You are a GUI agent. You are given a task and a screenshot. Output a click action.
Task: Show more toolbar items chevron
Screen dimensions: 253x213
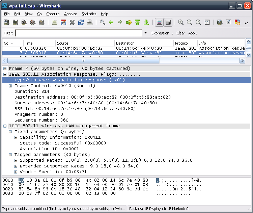click(247, 23)
